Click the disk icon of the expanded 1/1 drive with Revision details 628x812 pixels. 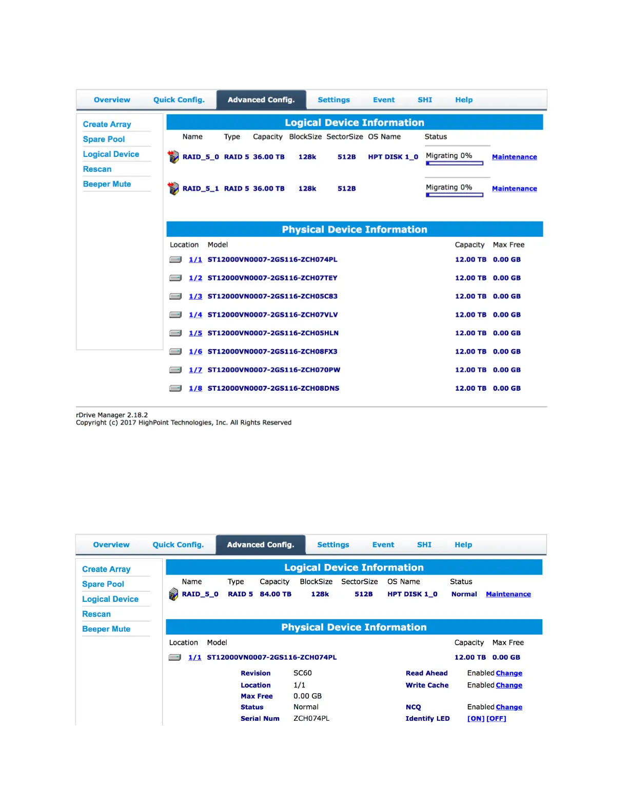coord(175,657)
